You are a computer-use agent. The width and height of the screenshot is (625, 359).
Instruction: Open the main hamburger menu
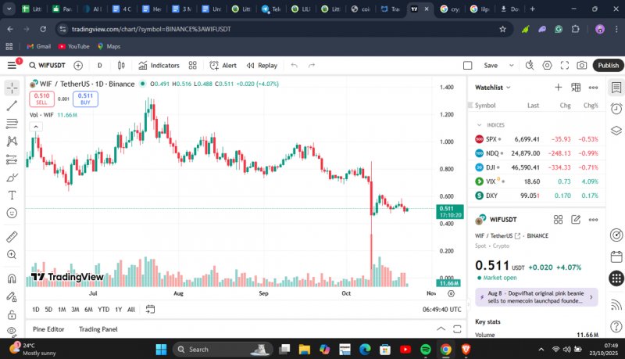(12, 65)
